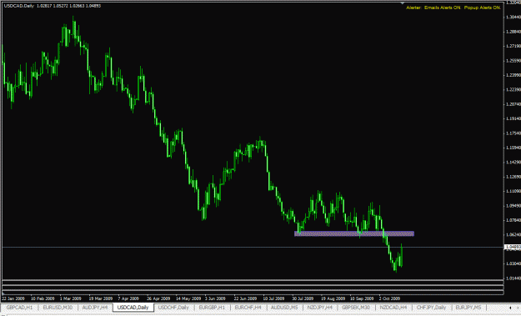
Task: Click the current price label 1.04893
Action: coord(513,247)
